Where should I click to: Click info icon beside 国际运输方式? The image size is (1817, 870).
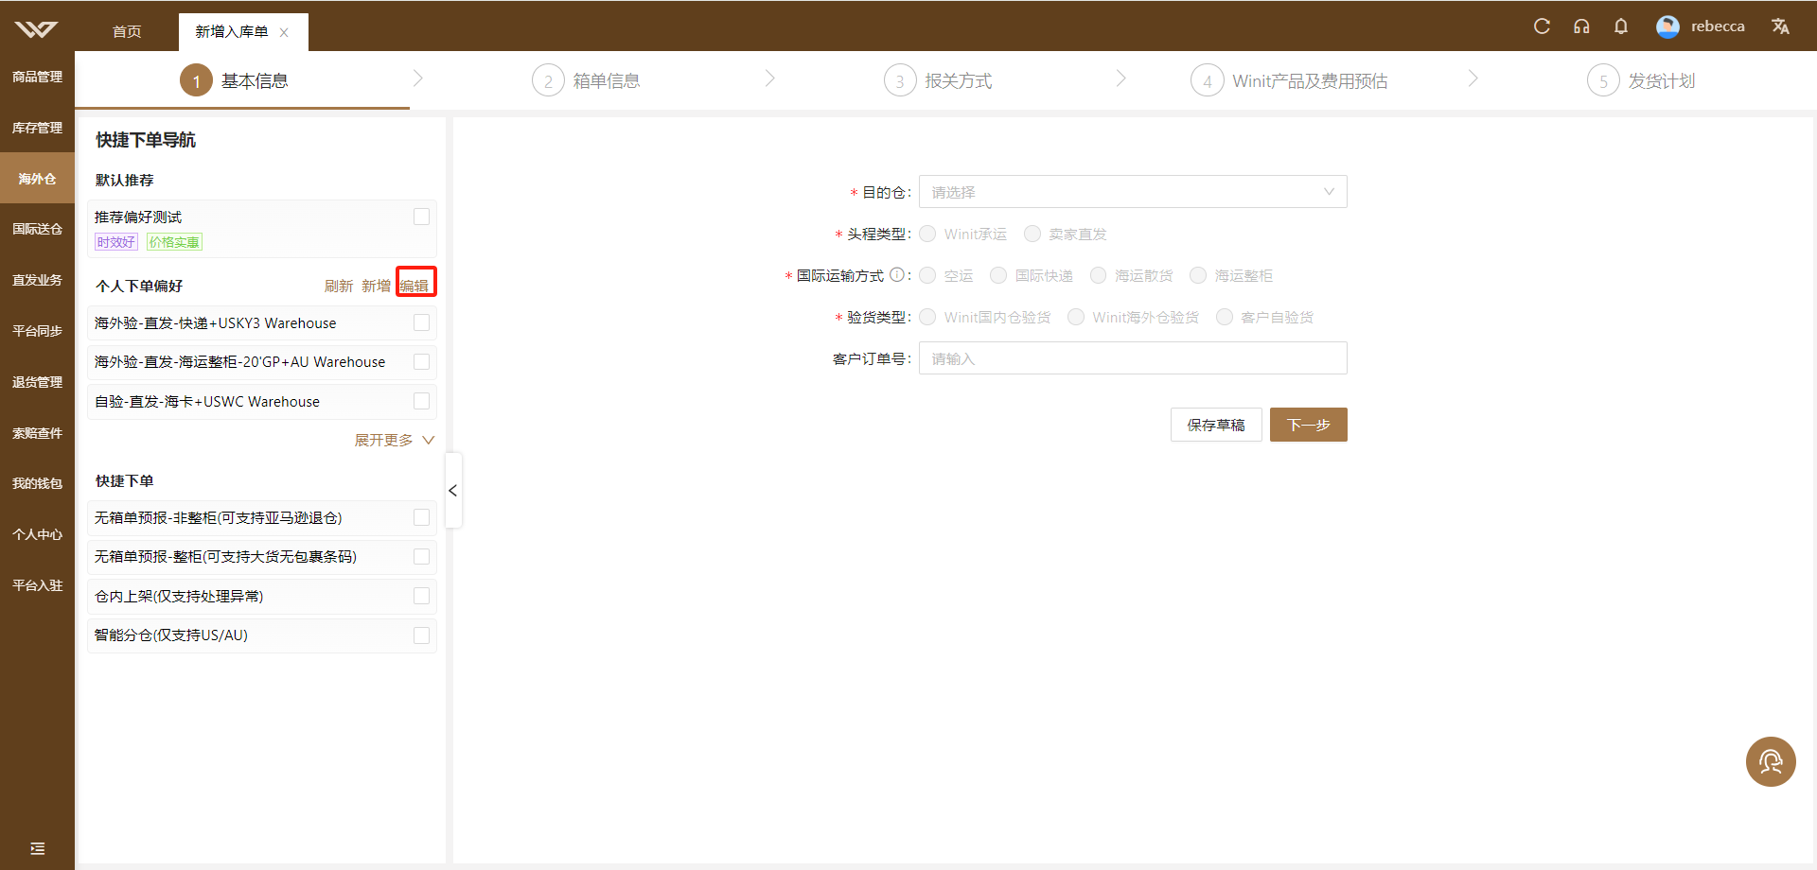896,275
